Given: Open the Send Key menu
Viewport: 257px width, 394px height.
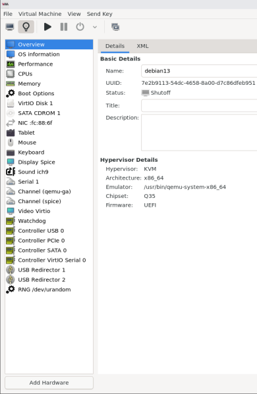Looking at the screenshot, I should click(100, 14).
